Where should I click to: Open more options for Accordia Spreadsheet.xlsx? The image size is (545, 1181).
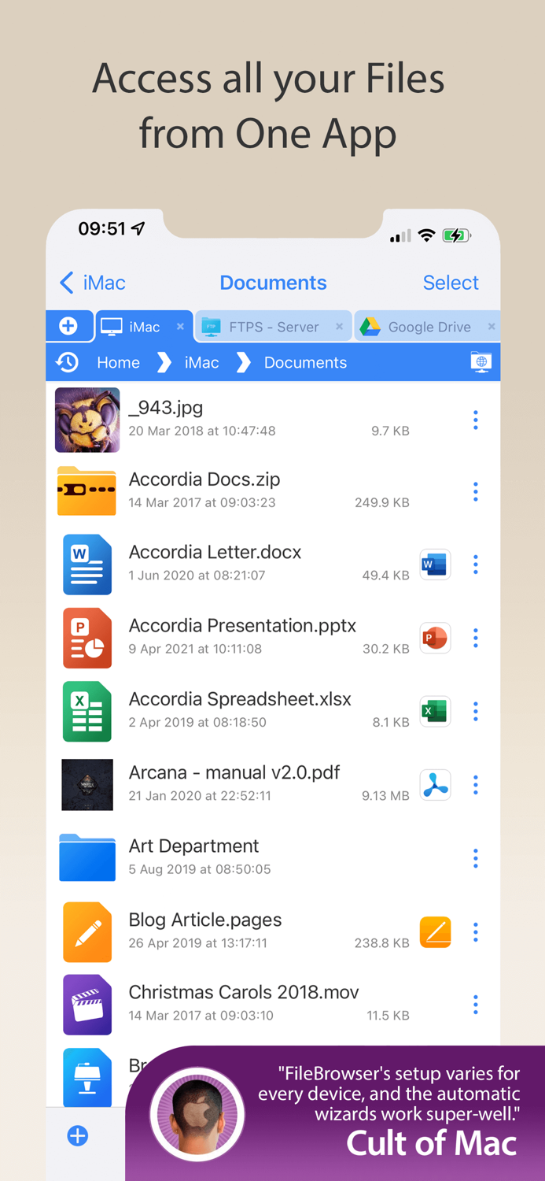point(475,712)
